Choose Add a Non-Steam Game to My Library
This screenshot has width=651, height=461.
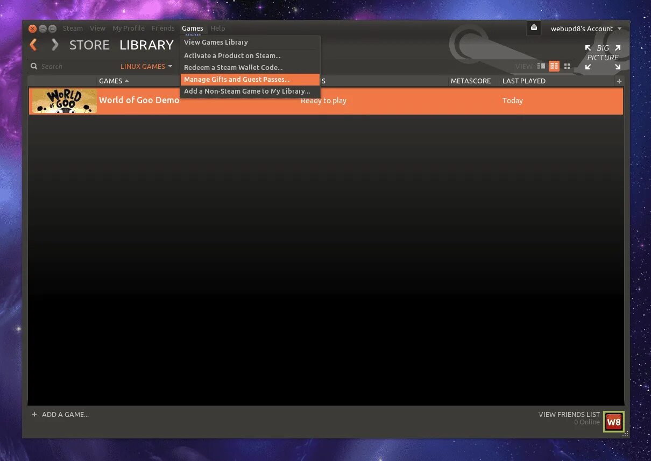click(x=250, y=91)
